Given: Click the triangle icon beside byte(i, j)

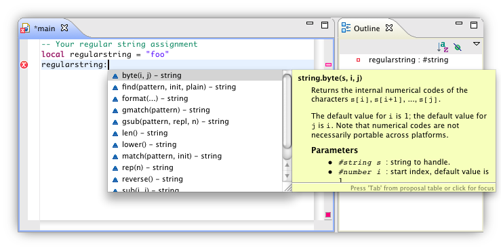Looking at the screenshot, I should click(x=115, y=76).
